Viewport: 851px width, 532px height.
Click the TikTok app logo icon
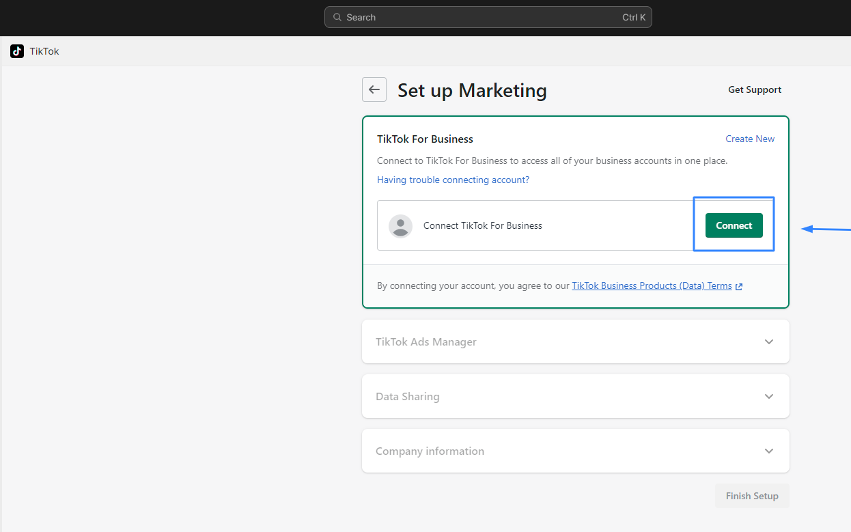click(x=17, y=51)
